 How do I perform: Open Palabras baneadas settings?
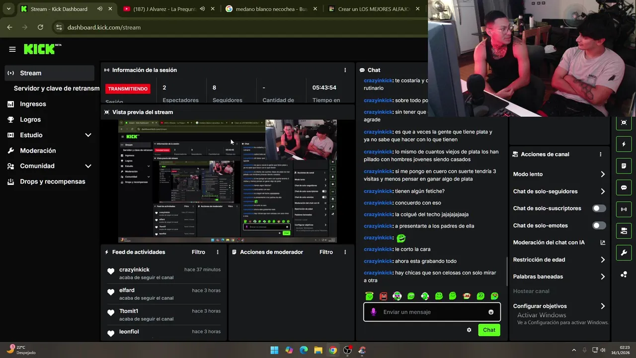(x=559, y=276)
